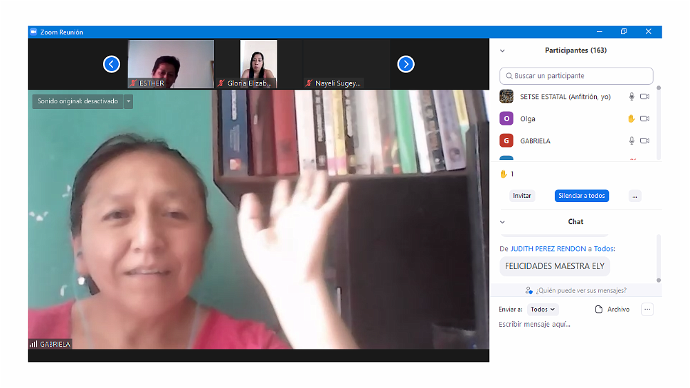This screenshot has width=690, height=388.
Task: Open participants more options (…) menu
Action: [x=634, y=196]
